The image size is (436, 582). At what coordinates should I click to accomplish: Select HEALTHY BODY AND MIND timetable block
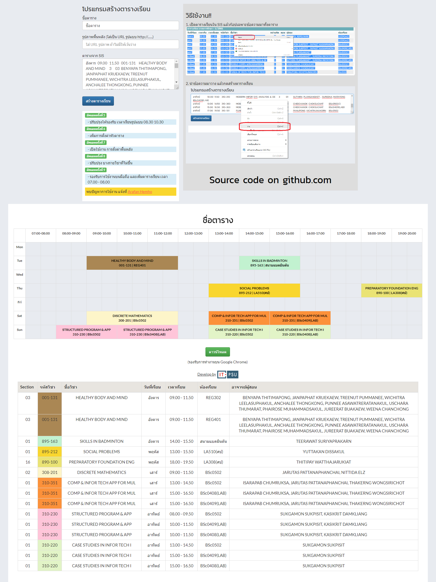click(132, 263)
